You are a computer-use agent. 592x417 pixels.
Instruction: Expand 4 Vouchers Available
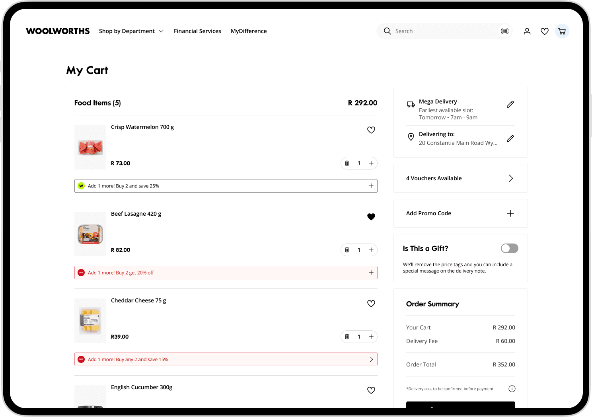[511, 178]
